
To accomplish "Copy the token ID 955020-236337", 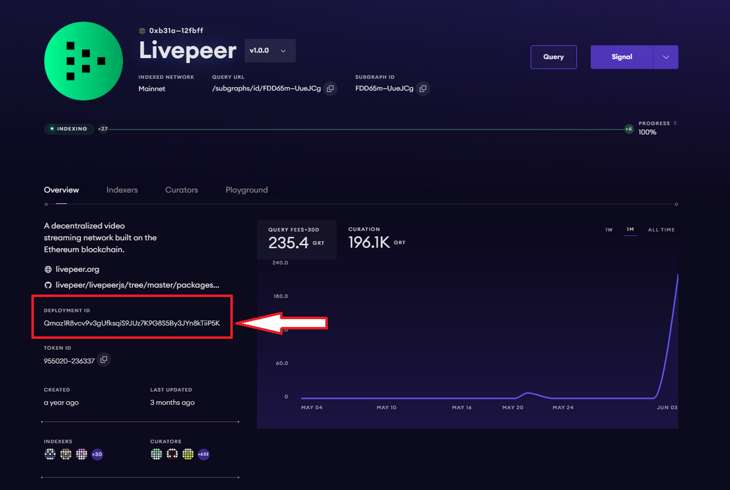I will click(x=104, y=360).
